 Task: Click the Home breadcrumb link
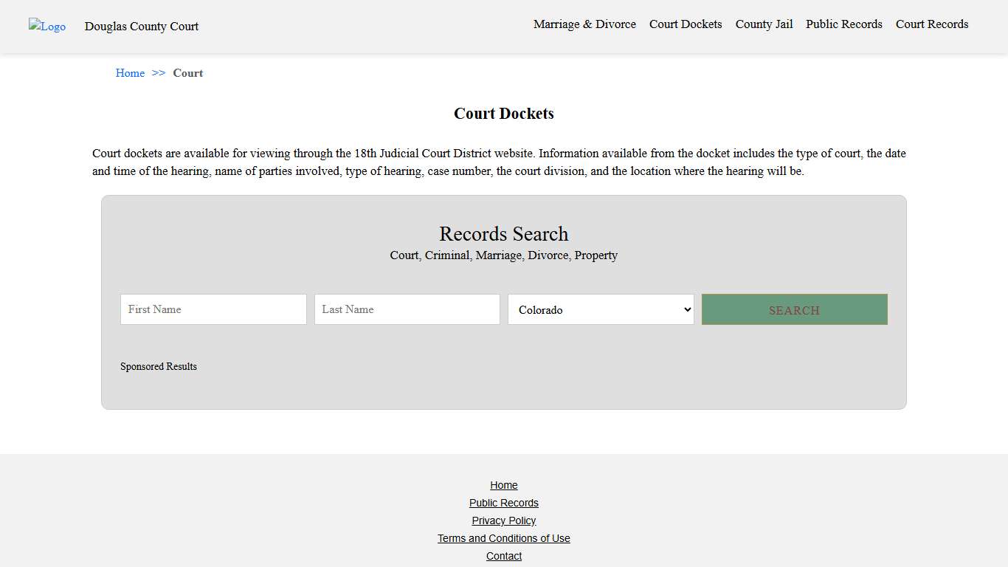click(x=130, y=73)
